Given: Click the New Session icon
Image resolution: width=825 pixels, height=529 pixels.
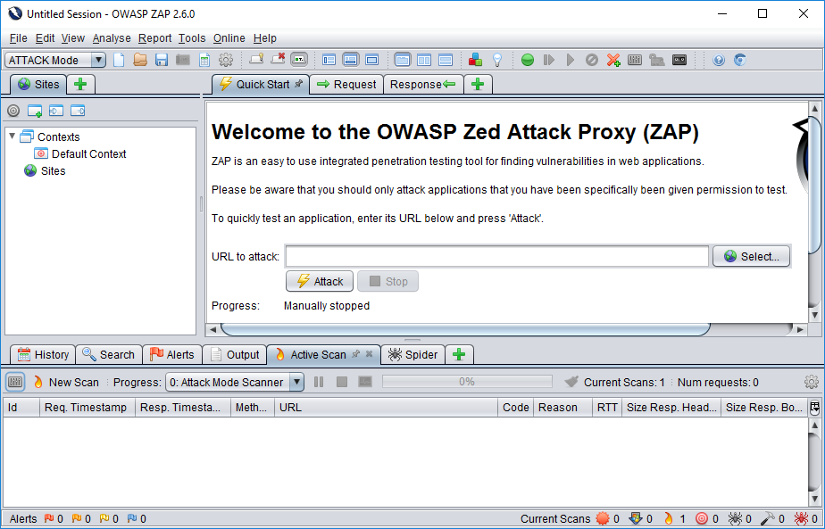Looking at the screenshot, I should point(119,60).
